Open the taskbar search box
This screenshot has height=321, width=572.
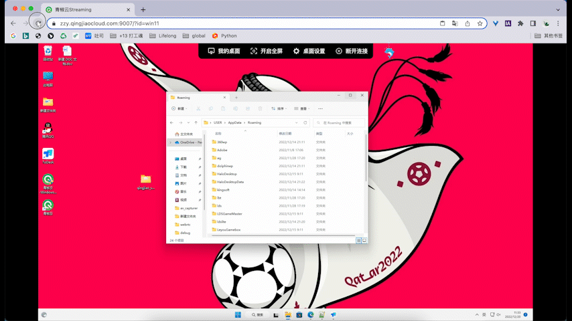click(257, 315)
